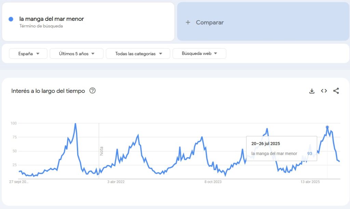The height and width of the screenshot is (209, 350).
Task: Open the "Todas las categorías" dropdown
Action: pos(138,54)
